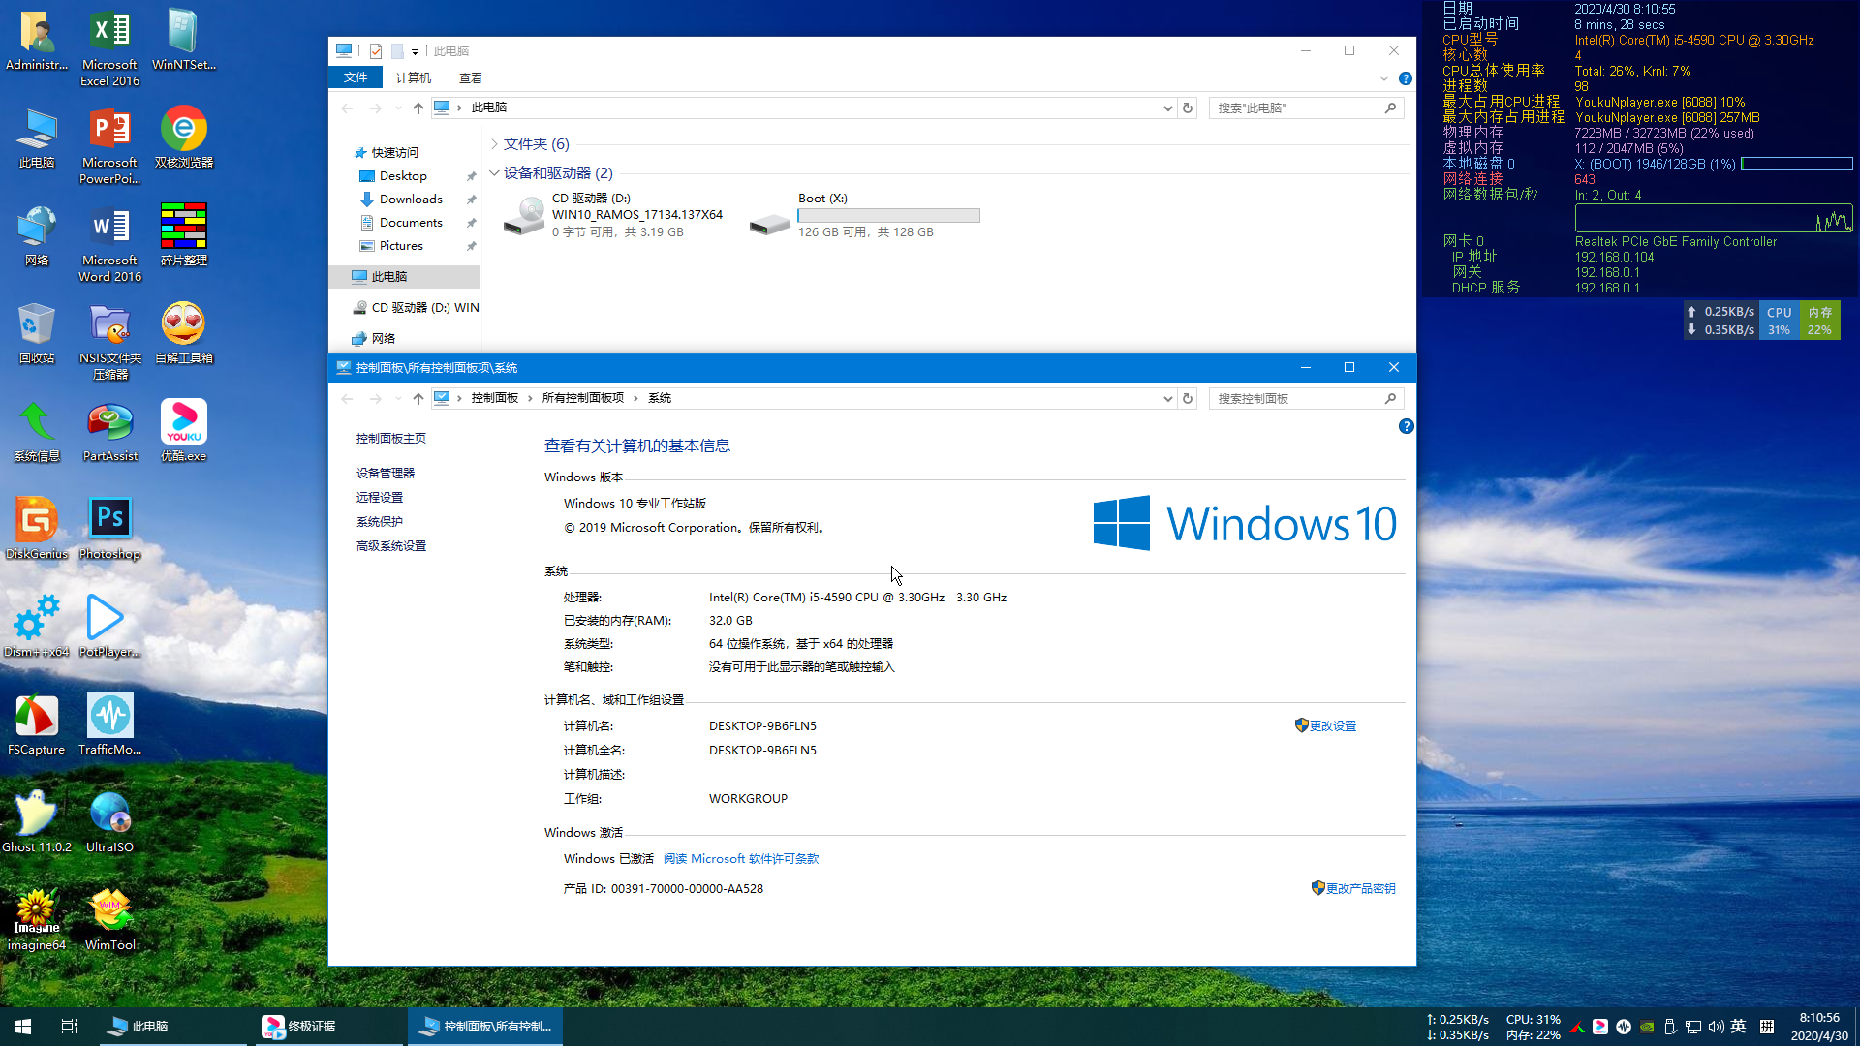Expand chevron after 所有控制面板项 breadcrumb
The width and height of the screenshot is (1860, 1046).
[x=635, y=398]
